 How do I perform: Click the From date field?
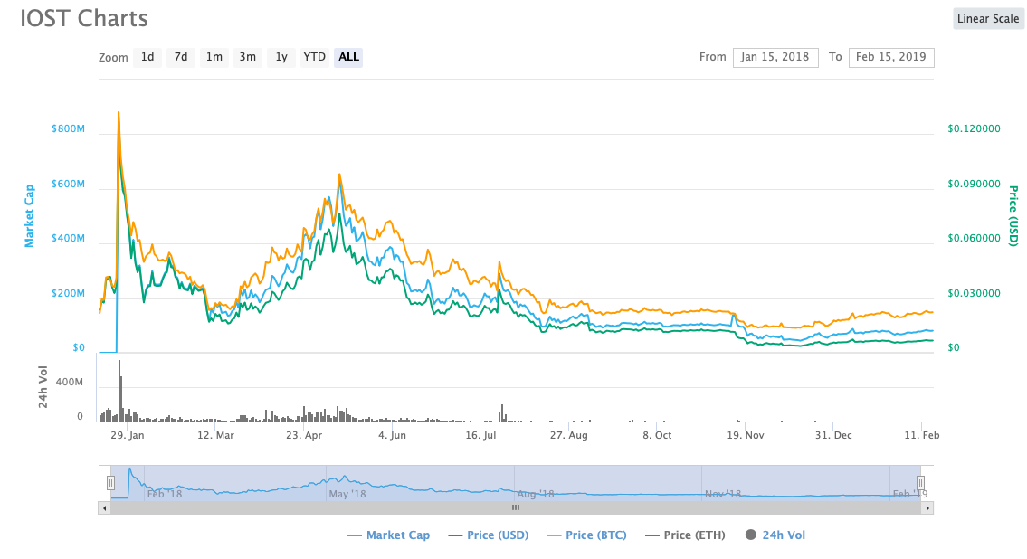pyautogui.click(x=775, y=57)
